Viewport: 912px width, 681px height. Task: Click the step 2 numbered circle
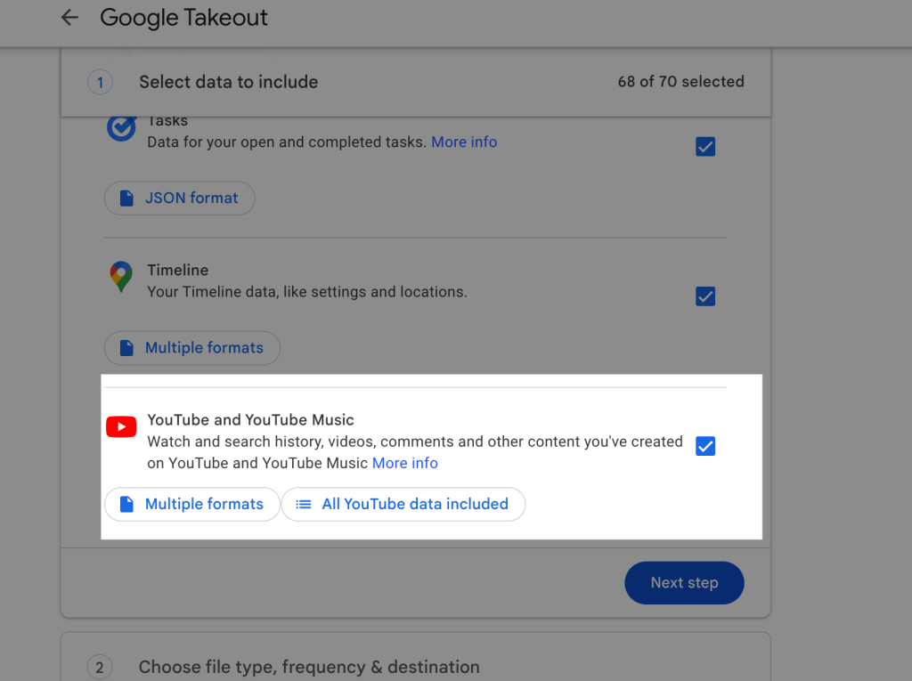[x=100, y=667]
